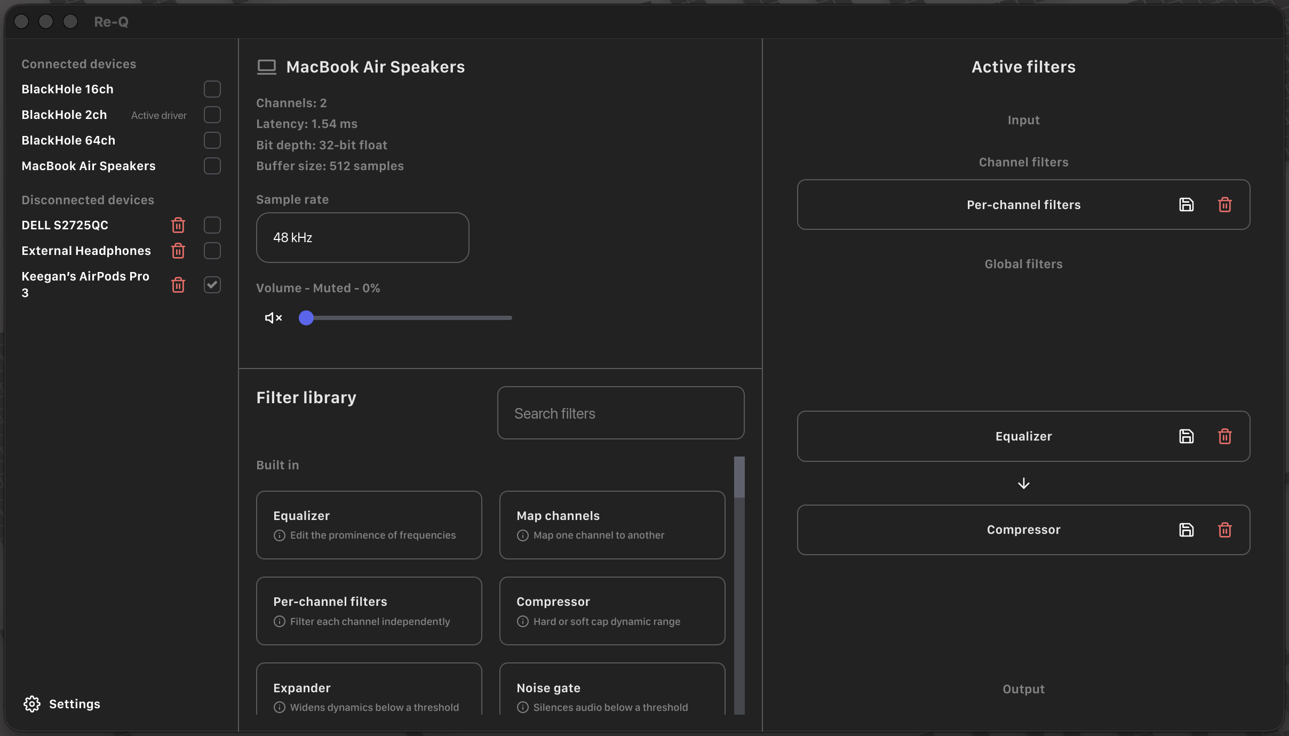Show info icon for Compressor library card
Viewport: 1289px width, 736px height.
523,621
